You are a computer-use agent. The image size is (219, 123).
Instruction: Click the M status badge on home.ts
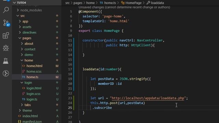click(57, 77)
